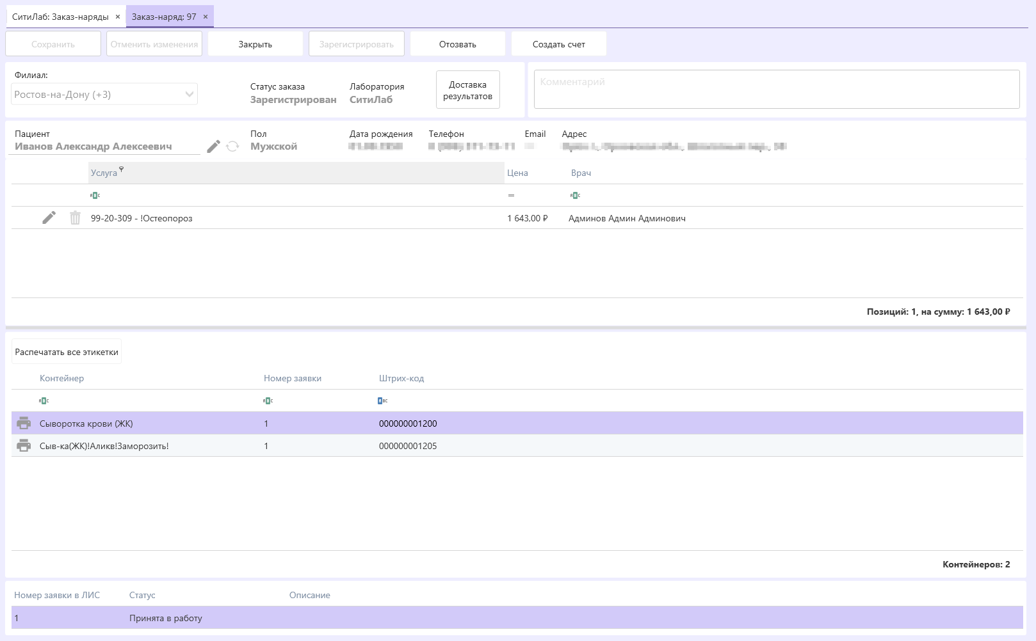Open Доставка результатов
Screen dimensions: 1036x641
[468, 90]
